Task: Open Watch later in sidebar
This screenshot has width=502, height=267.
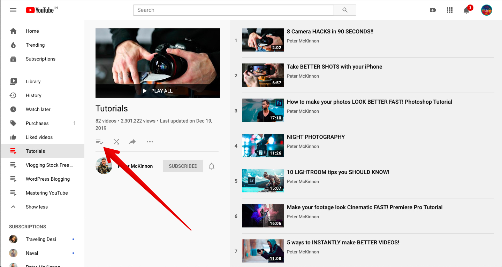Action: click(42, 109)
